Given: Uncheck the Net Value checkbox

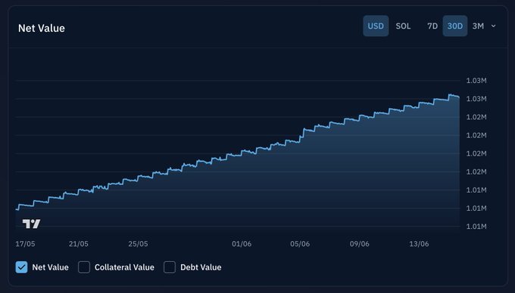Looking at the screenshot, I should (22, 267).
